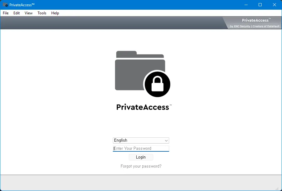Open the View menu
This screenshot has height=191, width=282.
click(28, 13)
